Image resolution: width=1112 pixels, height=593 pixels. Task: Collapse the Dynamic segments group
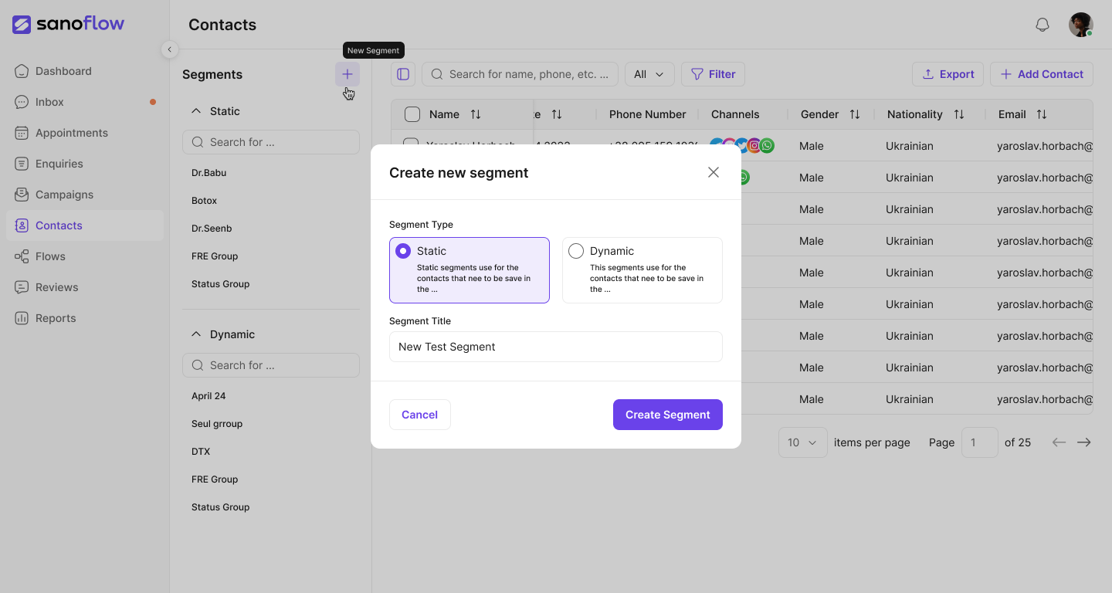click(x=196, y=334)
